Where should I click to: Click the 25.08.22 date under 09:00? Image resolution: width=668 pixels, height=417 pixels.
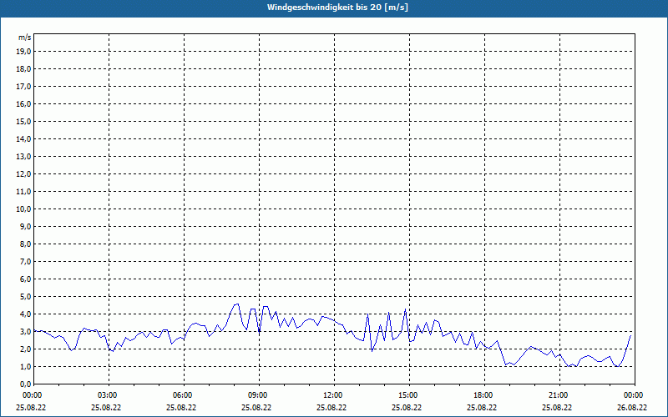coord(256,407)
